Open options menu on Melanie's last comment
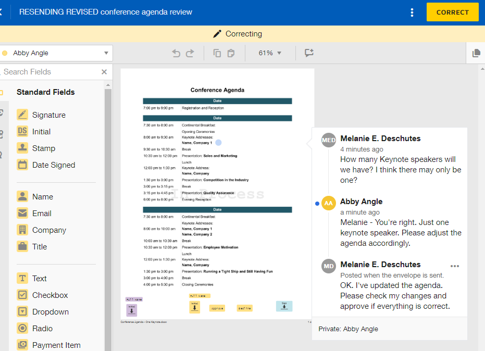 tap(455, 266)
